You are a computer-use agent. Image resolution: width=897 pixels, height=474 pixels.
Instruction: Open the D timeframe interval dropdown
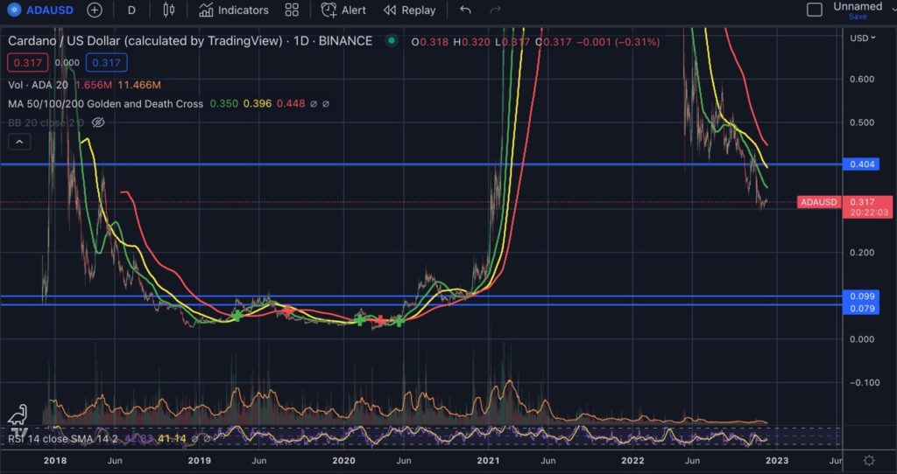click(131, 10)
